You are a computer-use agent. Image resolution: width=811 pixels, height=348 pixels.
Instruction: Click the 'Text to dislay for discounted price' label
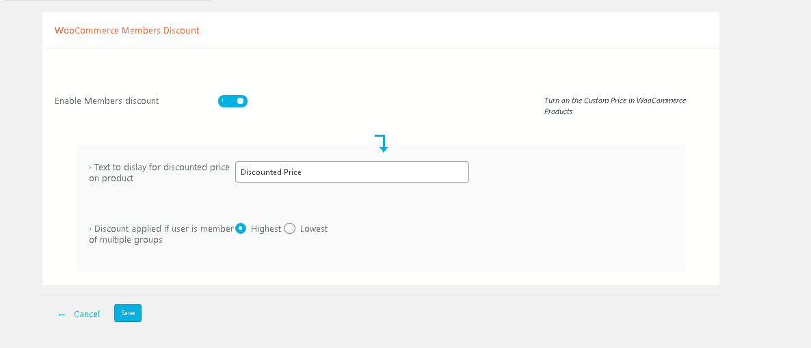click(x=161, y=168)
